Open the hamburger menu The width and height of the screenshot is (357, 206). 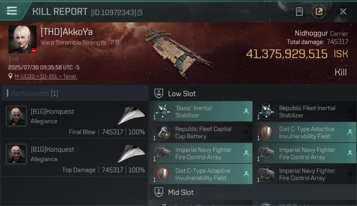pyautogui.click(x=12, y=11)
